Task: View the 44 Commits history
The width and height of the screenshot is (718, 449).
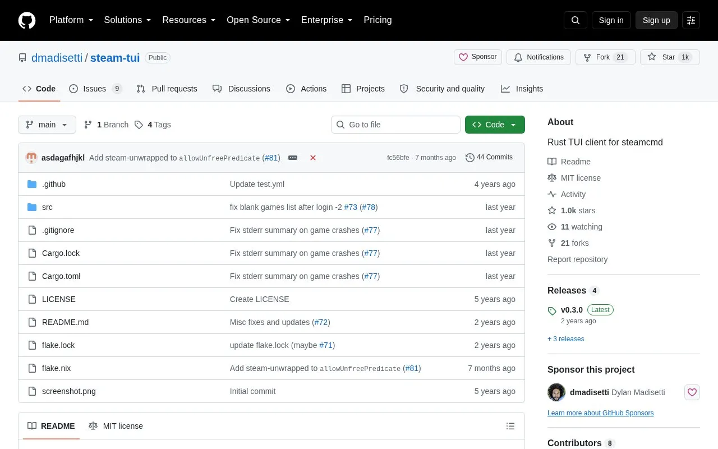Action: pos(489,158)
